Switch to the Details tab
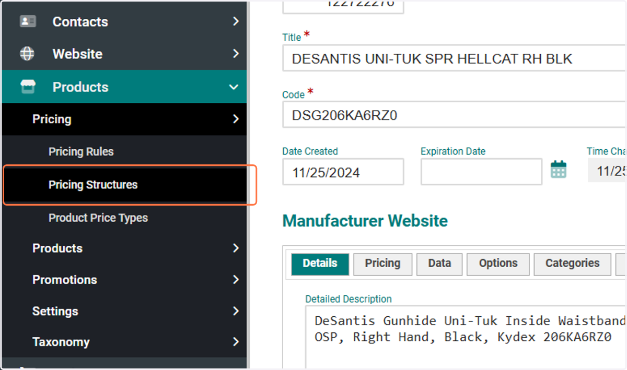 point(320,264)
